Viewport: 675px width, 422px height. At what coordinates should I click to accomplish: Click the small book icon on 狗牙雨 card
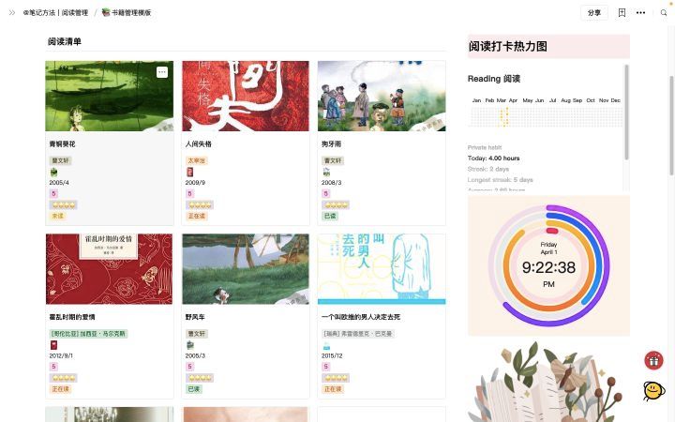(326, 172)
